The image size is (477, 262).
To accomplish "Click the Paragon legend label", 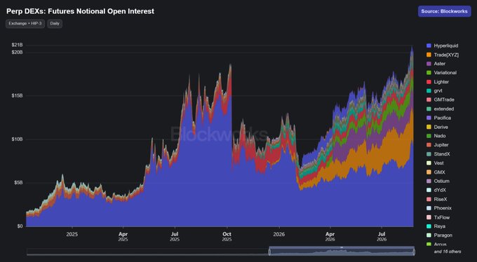I will 443,235.
